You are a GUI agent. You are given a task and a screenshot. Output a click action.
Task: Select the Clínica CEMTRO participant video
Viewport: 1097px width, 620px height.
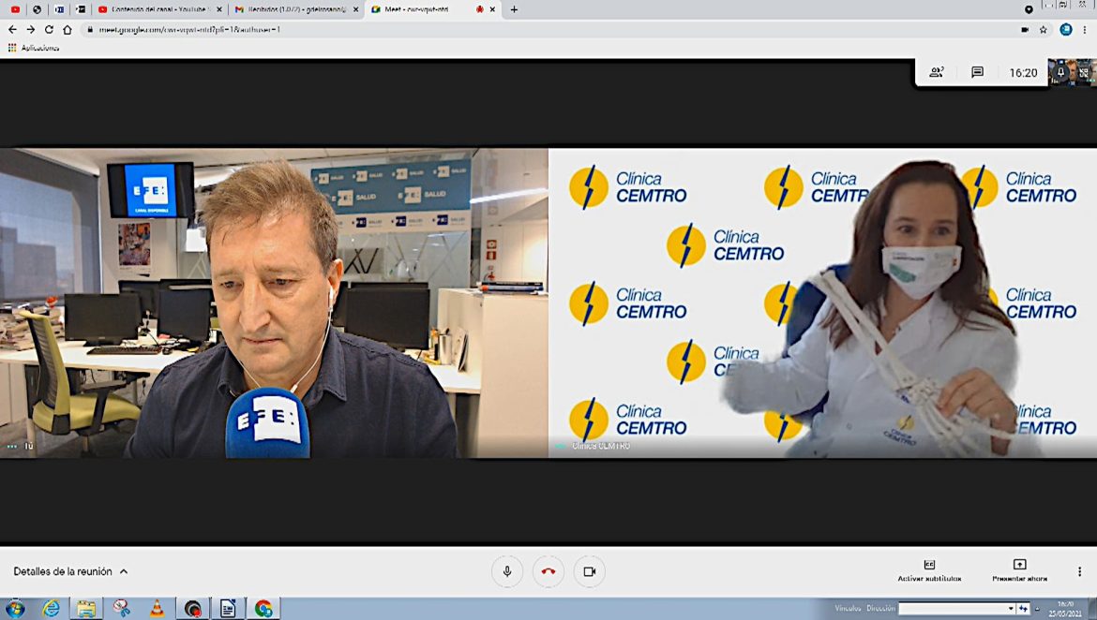pyautogui.click(x=823, y=303)
